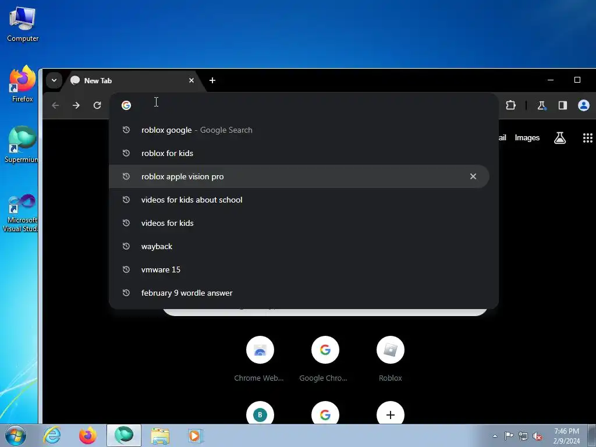Go forward with the forward arrow
Image resolution: width=596 pixels, height=447 pixels.
[x=76, y=105]
